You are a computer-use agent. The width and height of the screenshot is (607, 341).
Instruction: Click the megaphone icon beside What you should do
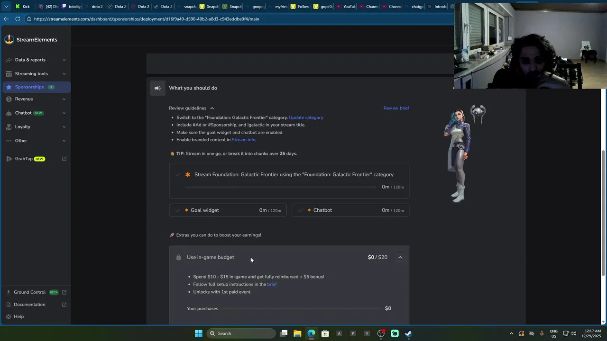(158, 88)
